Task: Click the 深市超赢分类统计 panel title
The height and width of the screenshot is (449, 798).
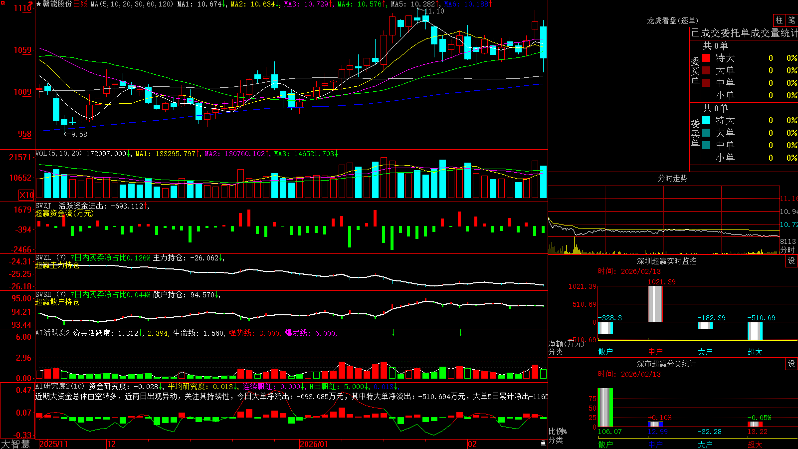Action: click(667, 364)
